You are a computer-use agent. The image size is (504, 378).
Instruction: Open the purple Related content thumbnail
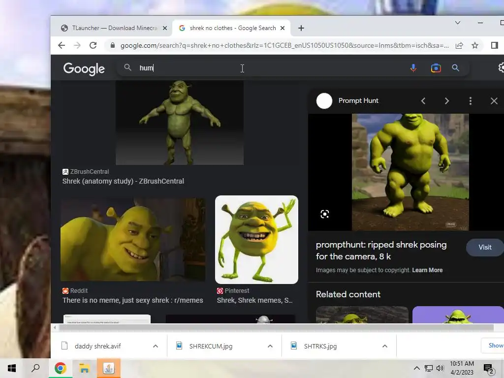click(x=458, y=315)
